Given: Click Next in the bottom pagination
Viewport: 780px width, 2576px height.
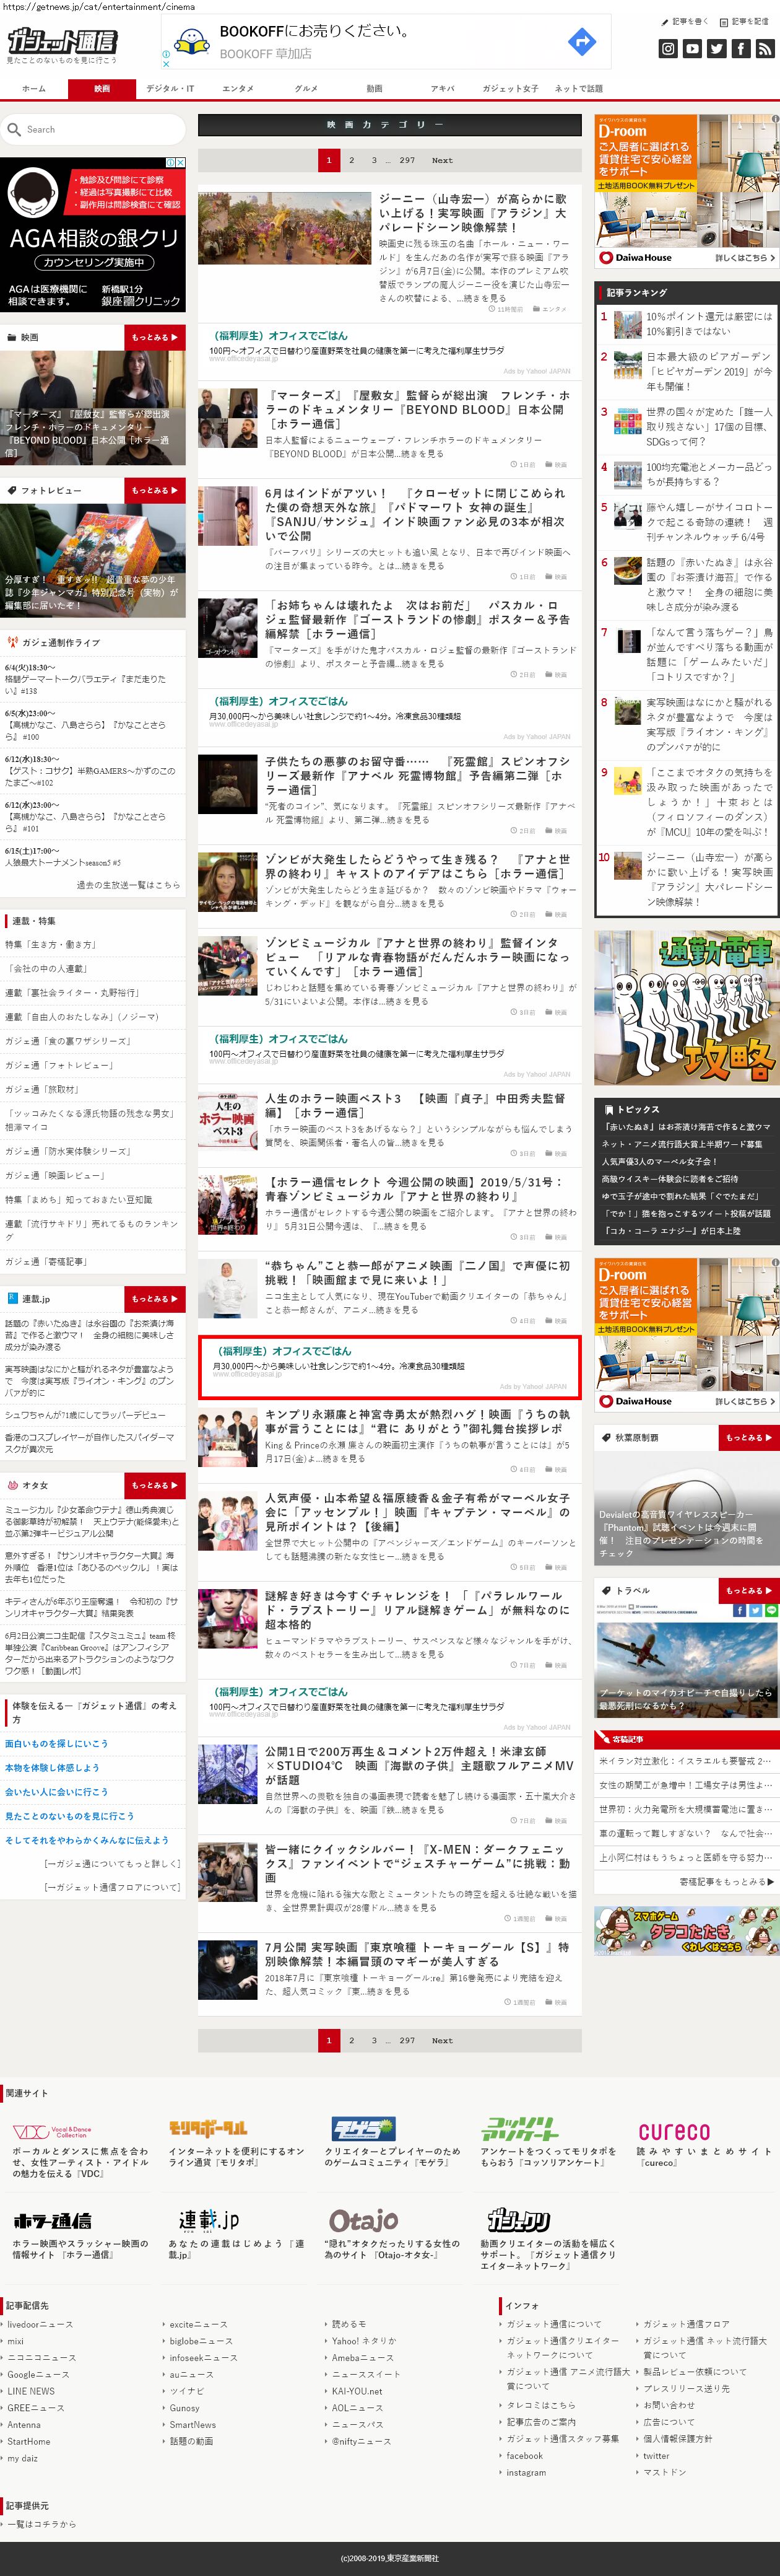Looking at the screenshot, I should [441, 2040].
